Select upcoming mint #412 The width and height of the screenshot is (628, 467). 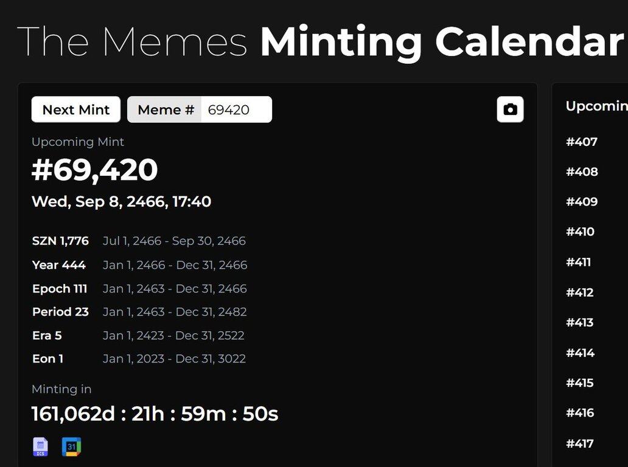click(x=579, y=292)
